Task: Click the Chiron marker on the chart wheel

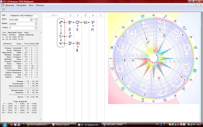Action: [x=122, y=79]
